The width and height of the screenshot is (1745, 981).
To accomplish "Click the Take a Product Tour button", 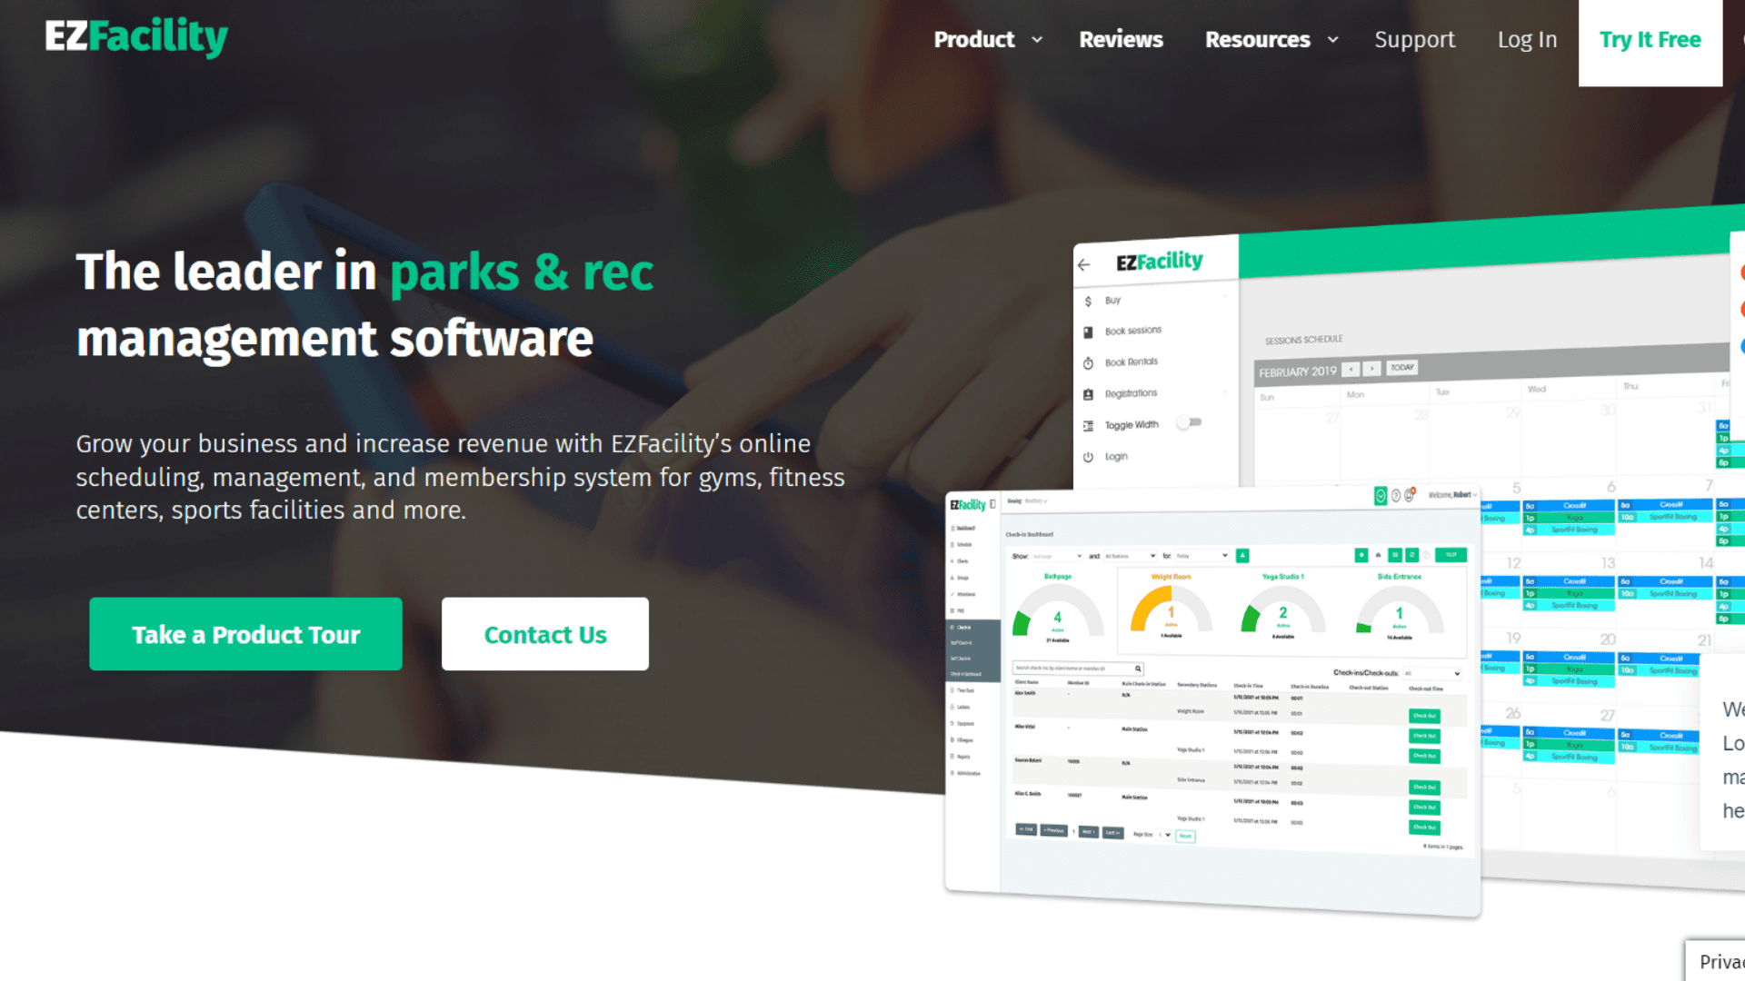I will click(x=245, y=634).
